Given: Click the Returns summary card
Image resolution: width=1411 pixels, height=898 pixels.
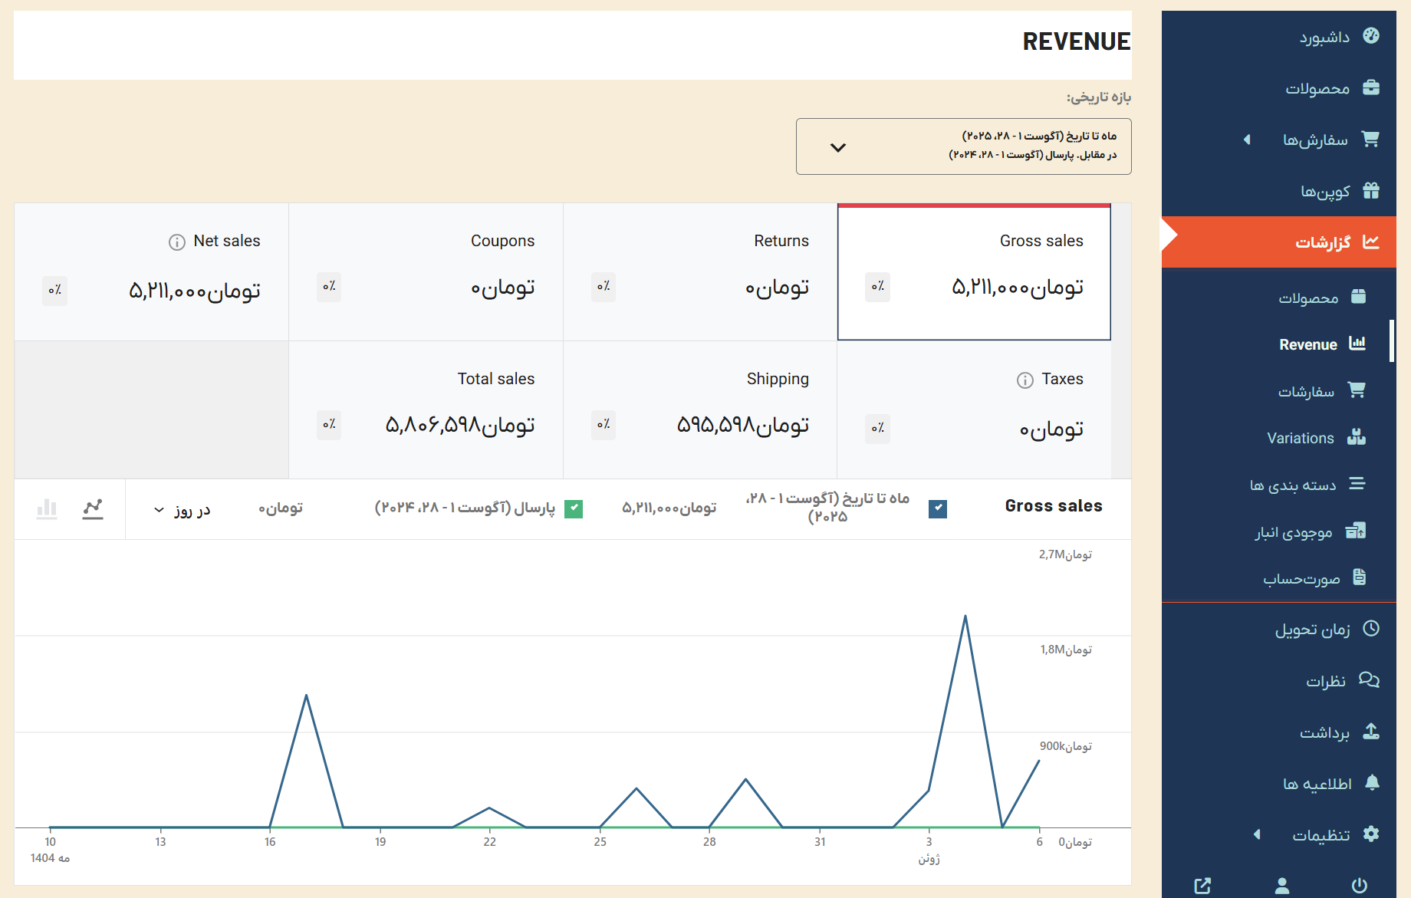Looking at the screenshot, I should (x=700, y=272).
